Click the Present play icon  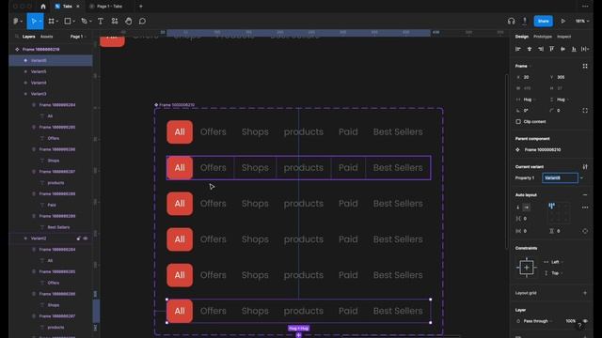pyautogui.click(x=562, y=21)
